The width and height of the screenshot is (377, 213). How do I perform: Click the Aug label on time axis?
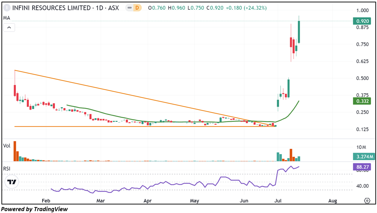point(333,201)
